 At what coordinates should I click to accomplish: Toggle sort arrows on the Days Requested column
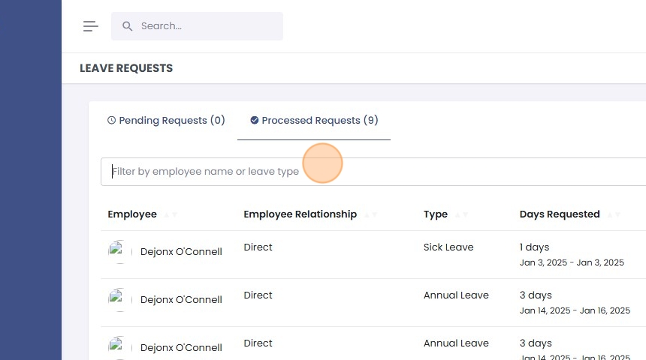coord(613,215)
